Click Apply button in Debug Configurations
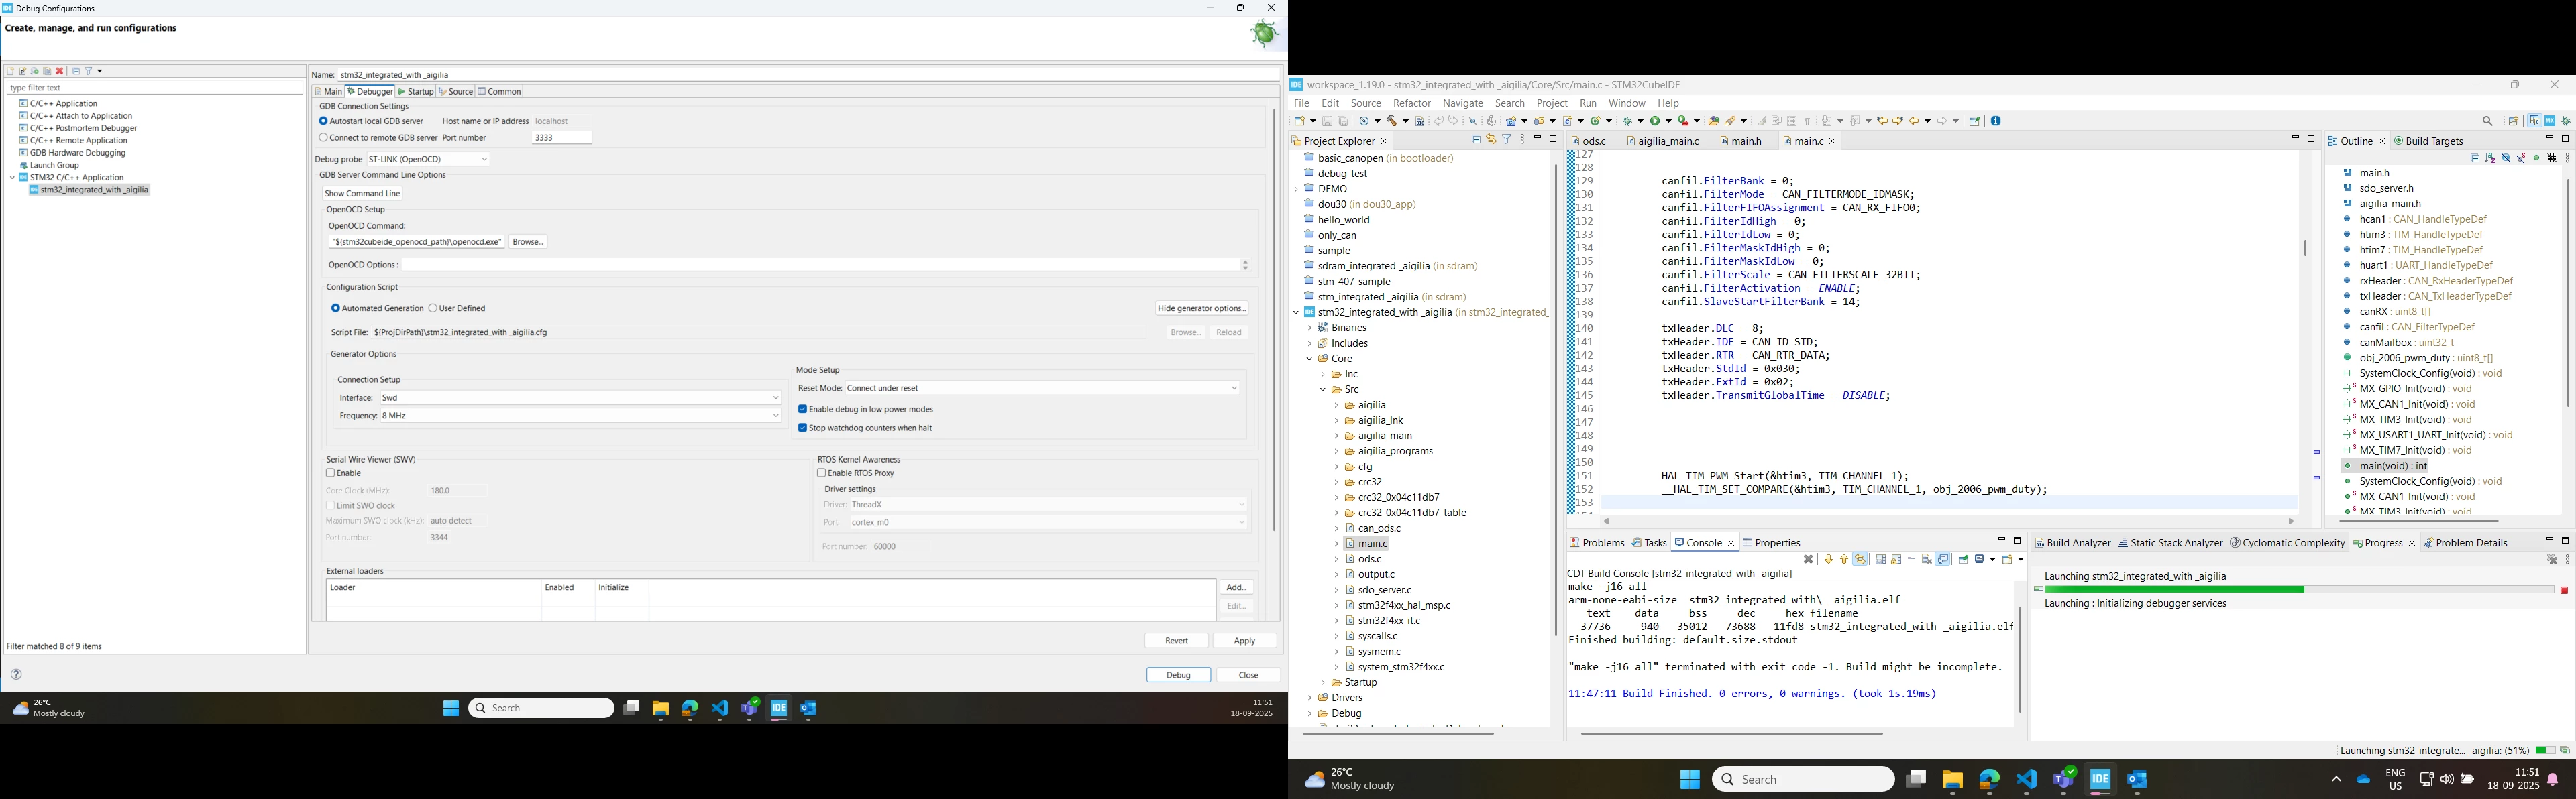 point(1245,641)
